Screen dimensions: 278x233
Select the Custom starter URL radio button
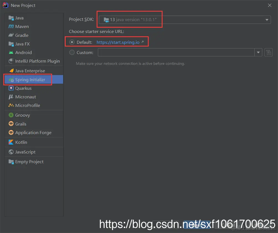(72, 52)
